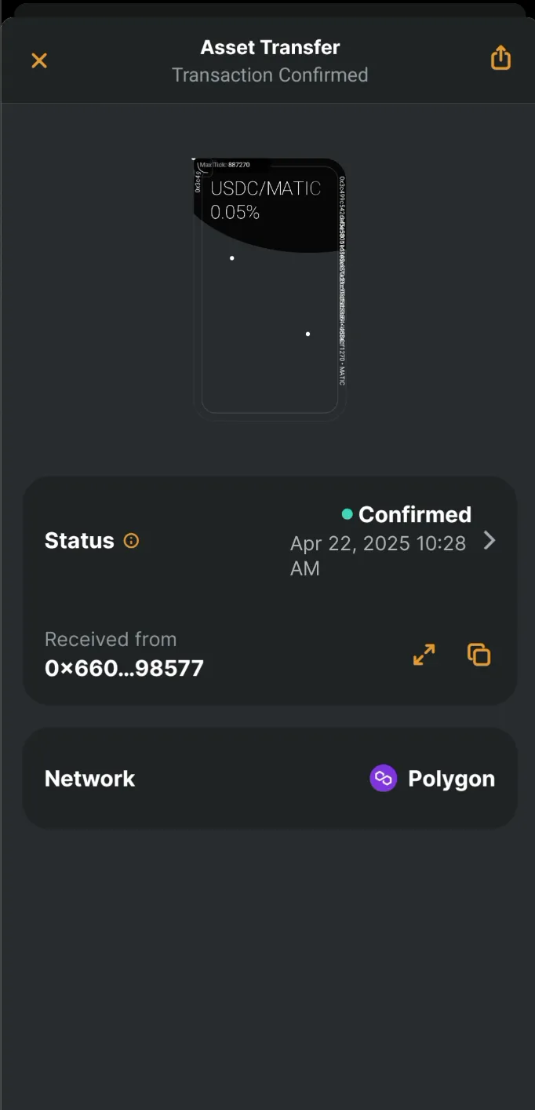Tap the green Confirmed status dot

click(347, 514)
